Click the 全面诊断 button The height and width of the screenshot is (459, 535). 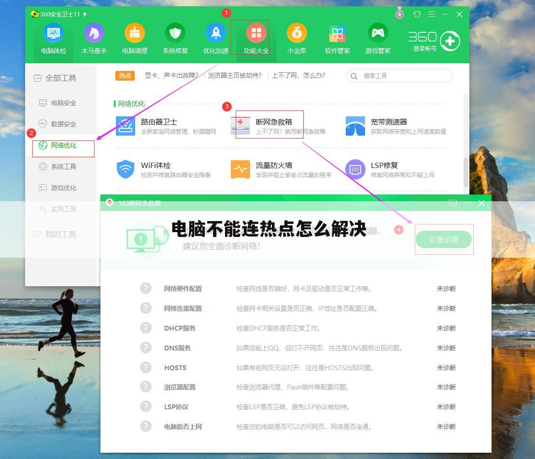[x=444, y=240]
